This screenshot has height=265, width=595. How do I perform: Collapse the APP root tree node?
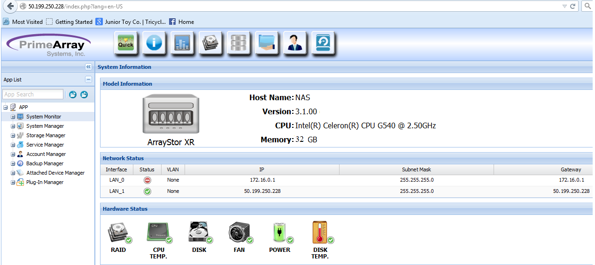click(5, 107)
